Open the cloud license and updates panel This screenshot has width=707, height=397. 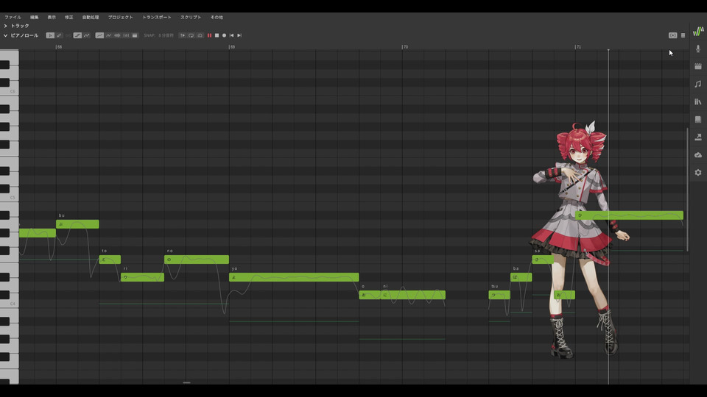click(698, 155)
